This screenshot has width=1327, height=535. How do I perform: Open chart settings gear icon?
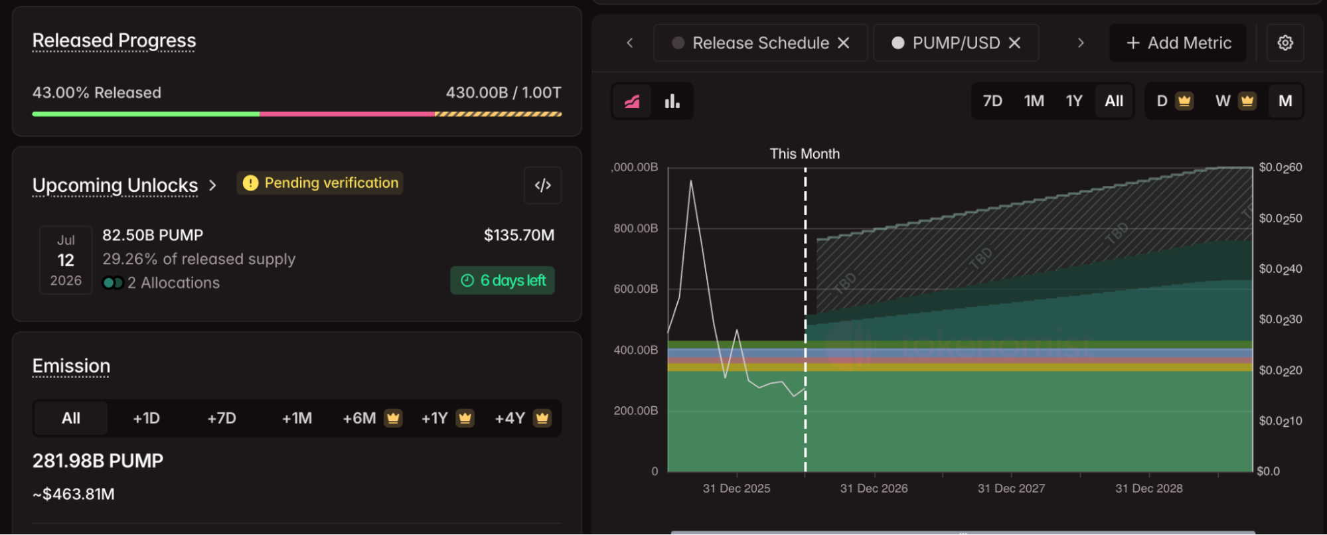coord(1285,43)
